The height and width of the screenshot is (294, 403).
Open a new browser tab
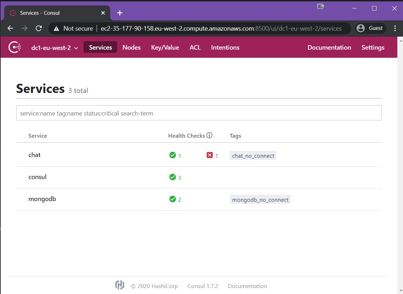pos(120,13)
